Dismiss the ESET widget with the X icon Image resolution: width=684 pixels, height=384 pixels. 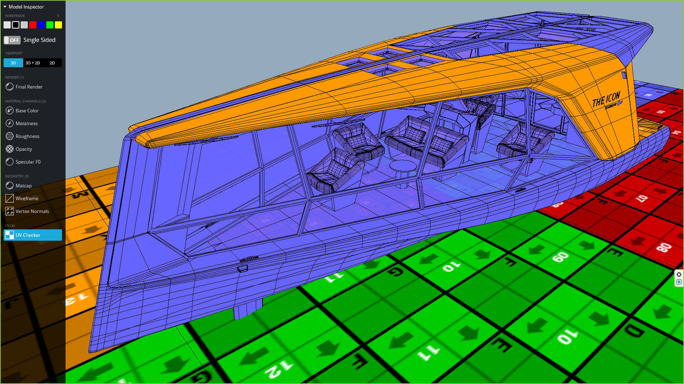[x=679, y=274]
